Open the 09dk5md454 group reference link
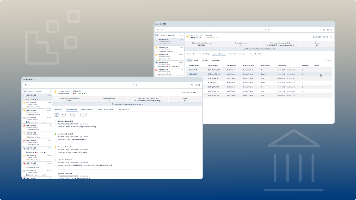 [192, 74]
